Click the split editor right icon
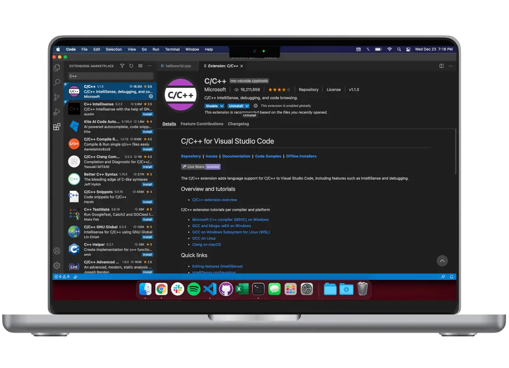Image resolution: width=509 pixels, height=368 pixels. [x=442, y=66]
